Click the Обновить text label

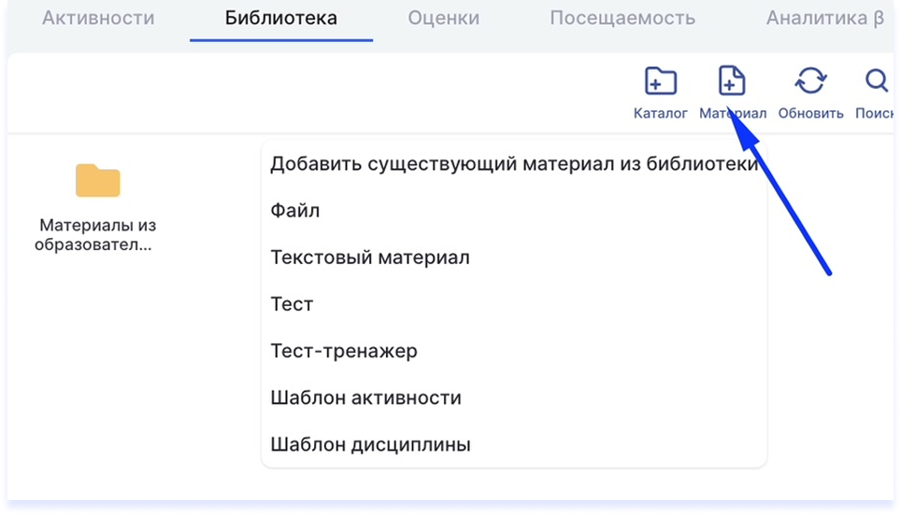click(x=810, y=113)
